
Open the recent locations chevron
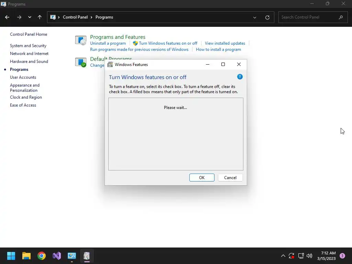pos(30,17)
